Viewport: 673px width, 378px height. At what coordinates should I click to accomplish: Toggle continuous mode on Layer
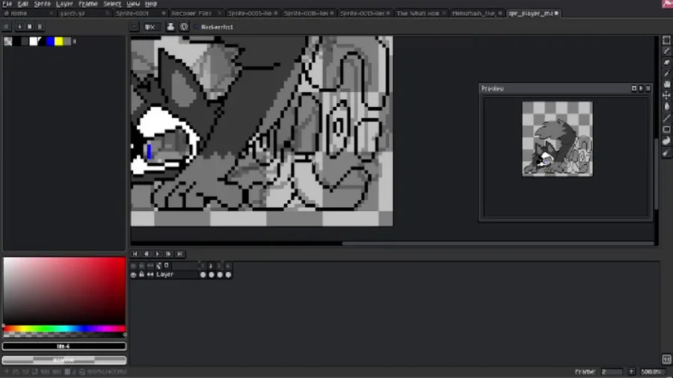click(150, 275)
